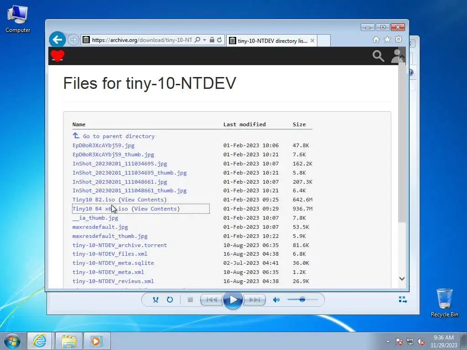Close the tiny-10-NTDEV browser tab

tap(312, 41)
